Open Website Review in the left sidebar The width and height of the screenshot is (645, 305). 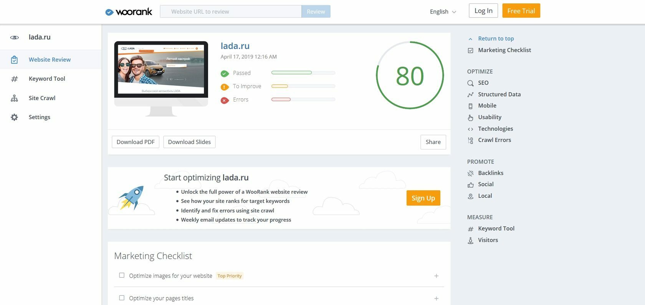51,60
